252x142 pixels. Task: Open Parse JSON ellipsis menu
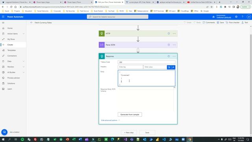tap(174, 45)
